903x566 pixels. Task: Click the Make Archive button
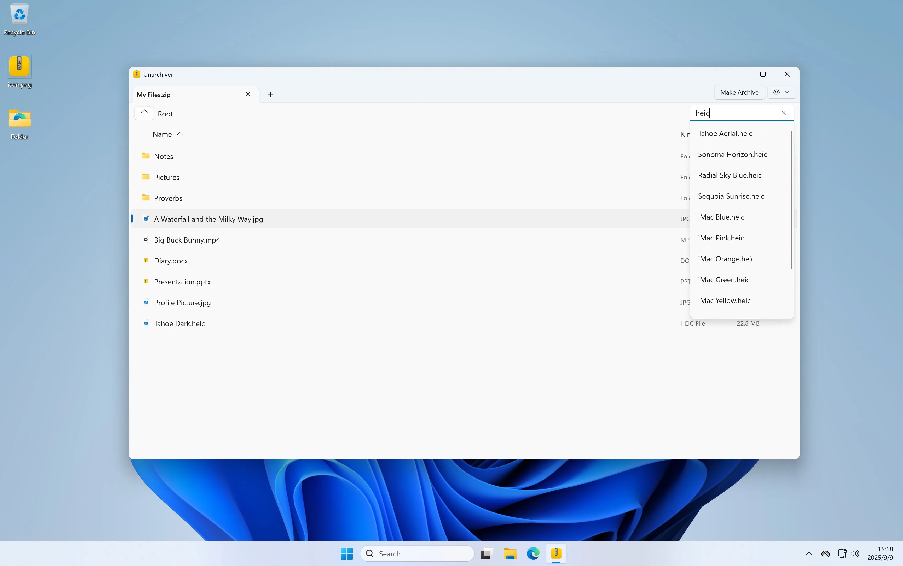coord(739,92)
